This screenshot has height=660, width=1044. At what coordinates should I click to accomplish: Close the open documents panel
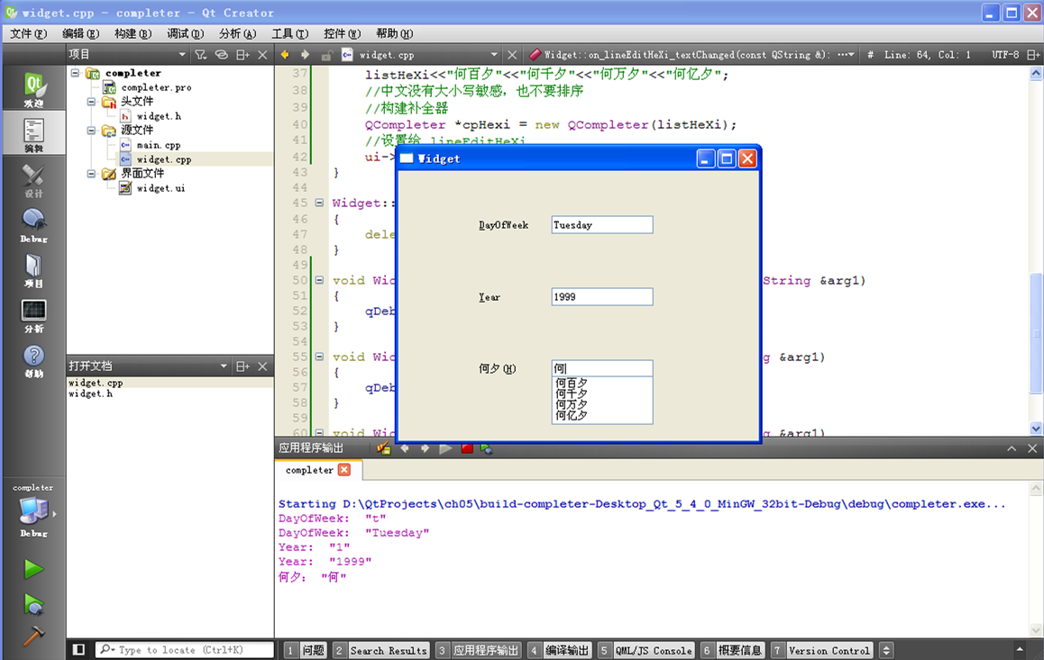tap(262, 366)
